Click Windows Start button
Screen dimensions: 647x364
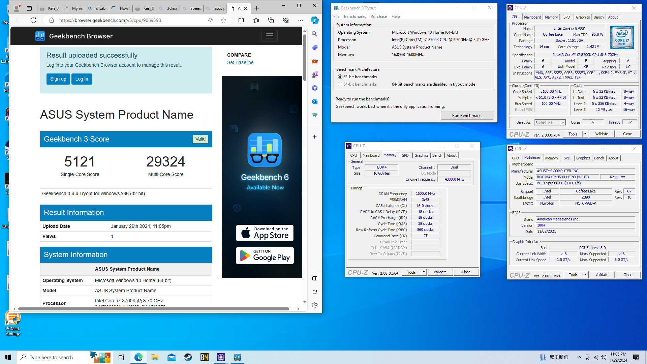[x=8, y=357]
